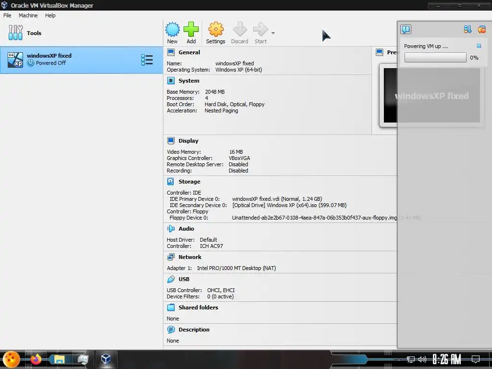This screenshot has height=369, width=492.
Task: Click the Shared folders section icon
Action: [x=171, y=307]
